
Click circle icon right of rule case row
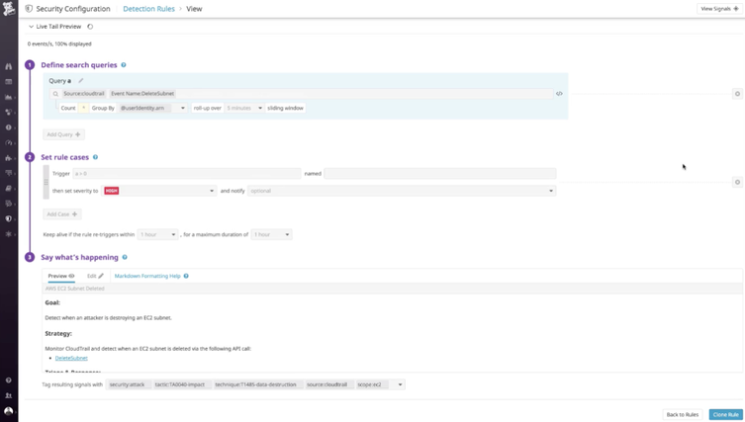737,182
